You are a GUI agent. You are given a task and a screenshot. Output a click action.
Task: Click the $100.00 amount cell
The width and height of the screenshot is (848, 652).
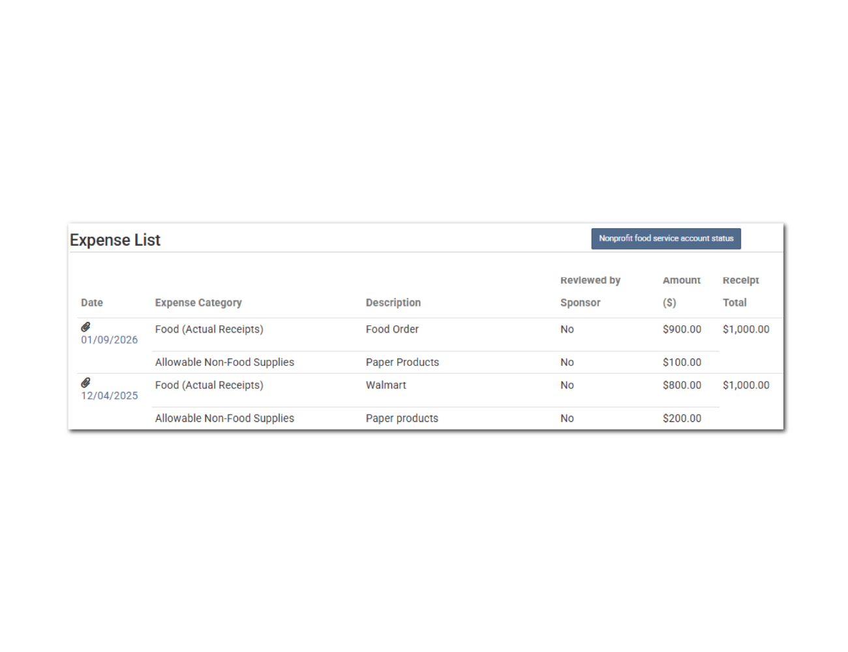tap(682, 363)
